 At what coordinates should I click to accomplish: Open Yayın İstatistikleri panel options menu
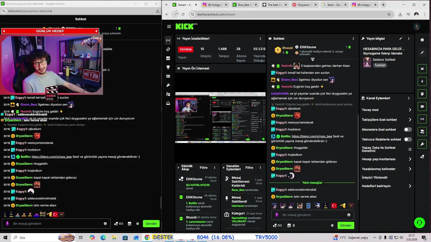point(260,39)
